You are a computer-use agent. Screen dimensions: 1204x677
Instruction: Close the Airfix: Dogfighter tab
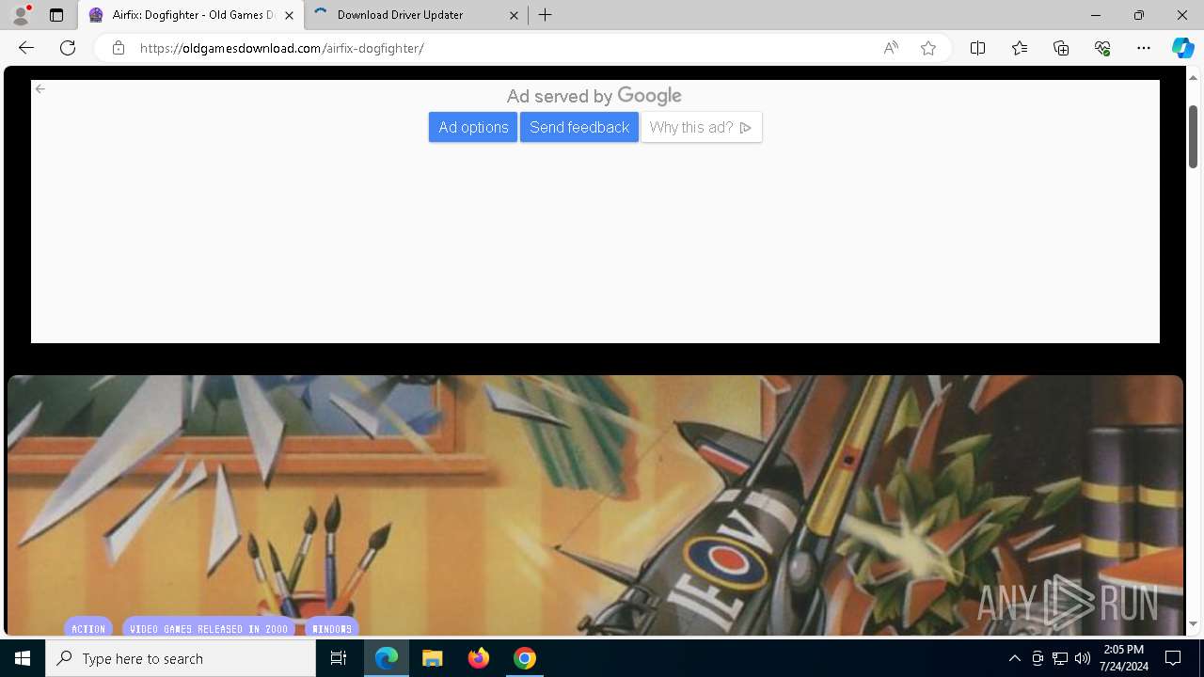click(x=289, y=15)
